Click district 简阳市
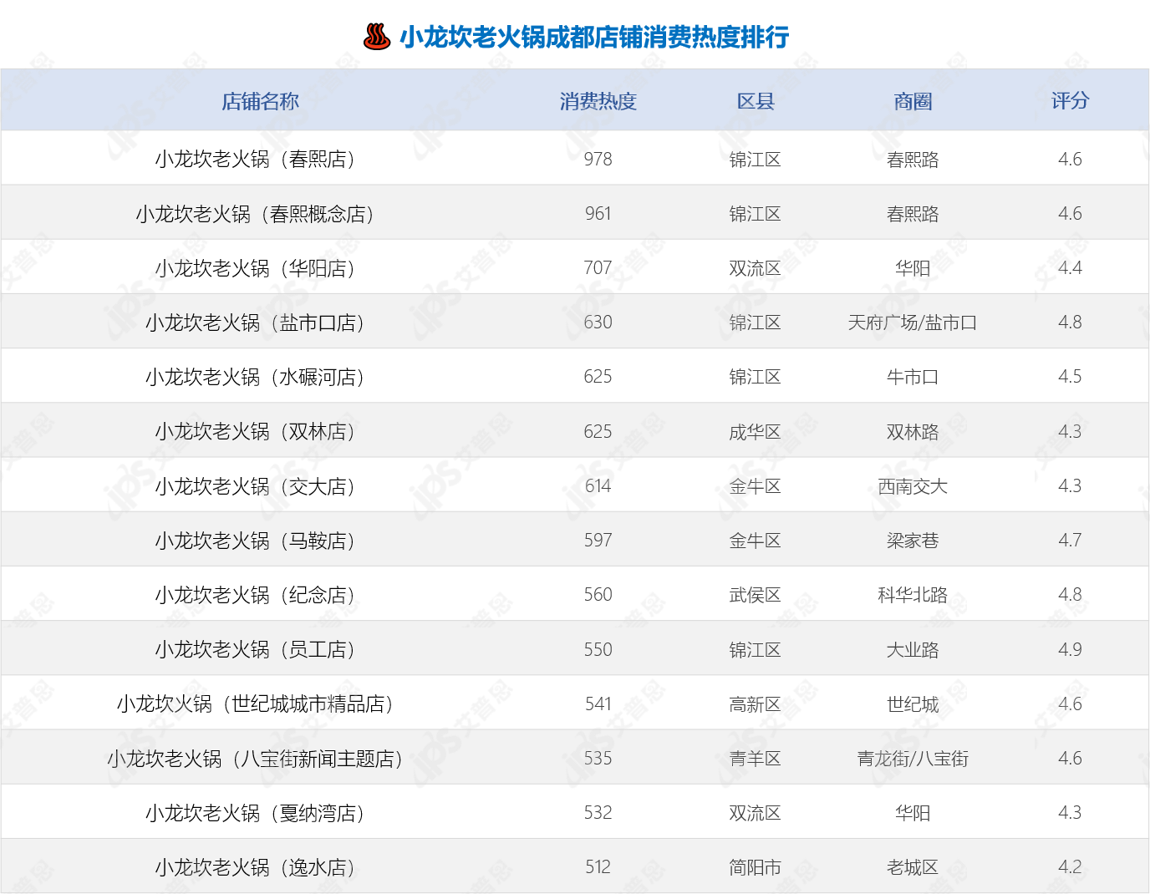This screenshot has height=894, width=1150. 756,867
